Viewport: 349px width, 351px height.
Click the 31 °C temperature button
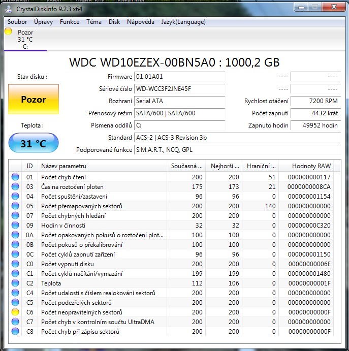point(34,144)
